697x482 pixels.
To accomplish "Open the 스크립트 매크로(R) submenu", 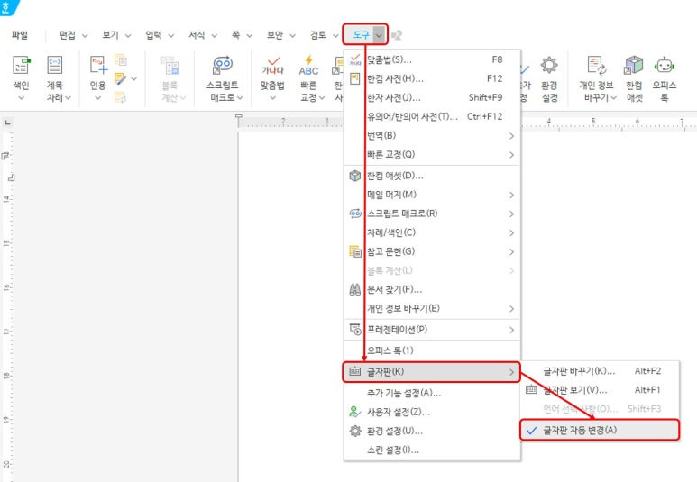I will click(432, 214).
